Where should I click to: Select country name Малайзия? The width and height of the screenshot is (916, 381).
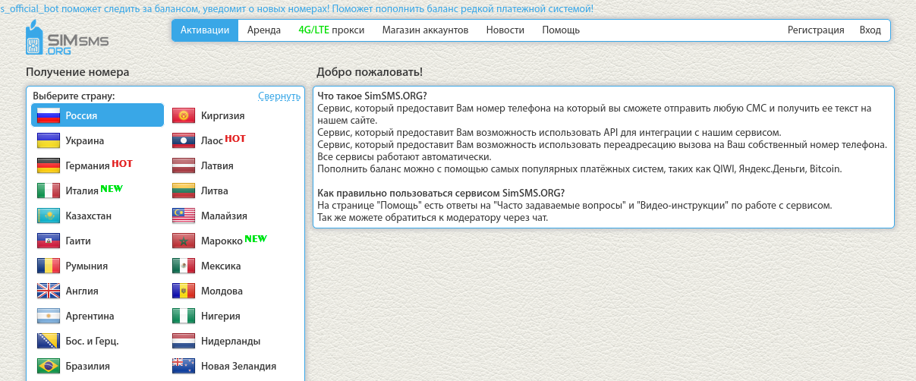coord(225,216)
